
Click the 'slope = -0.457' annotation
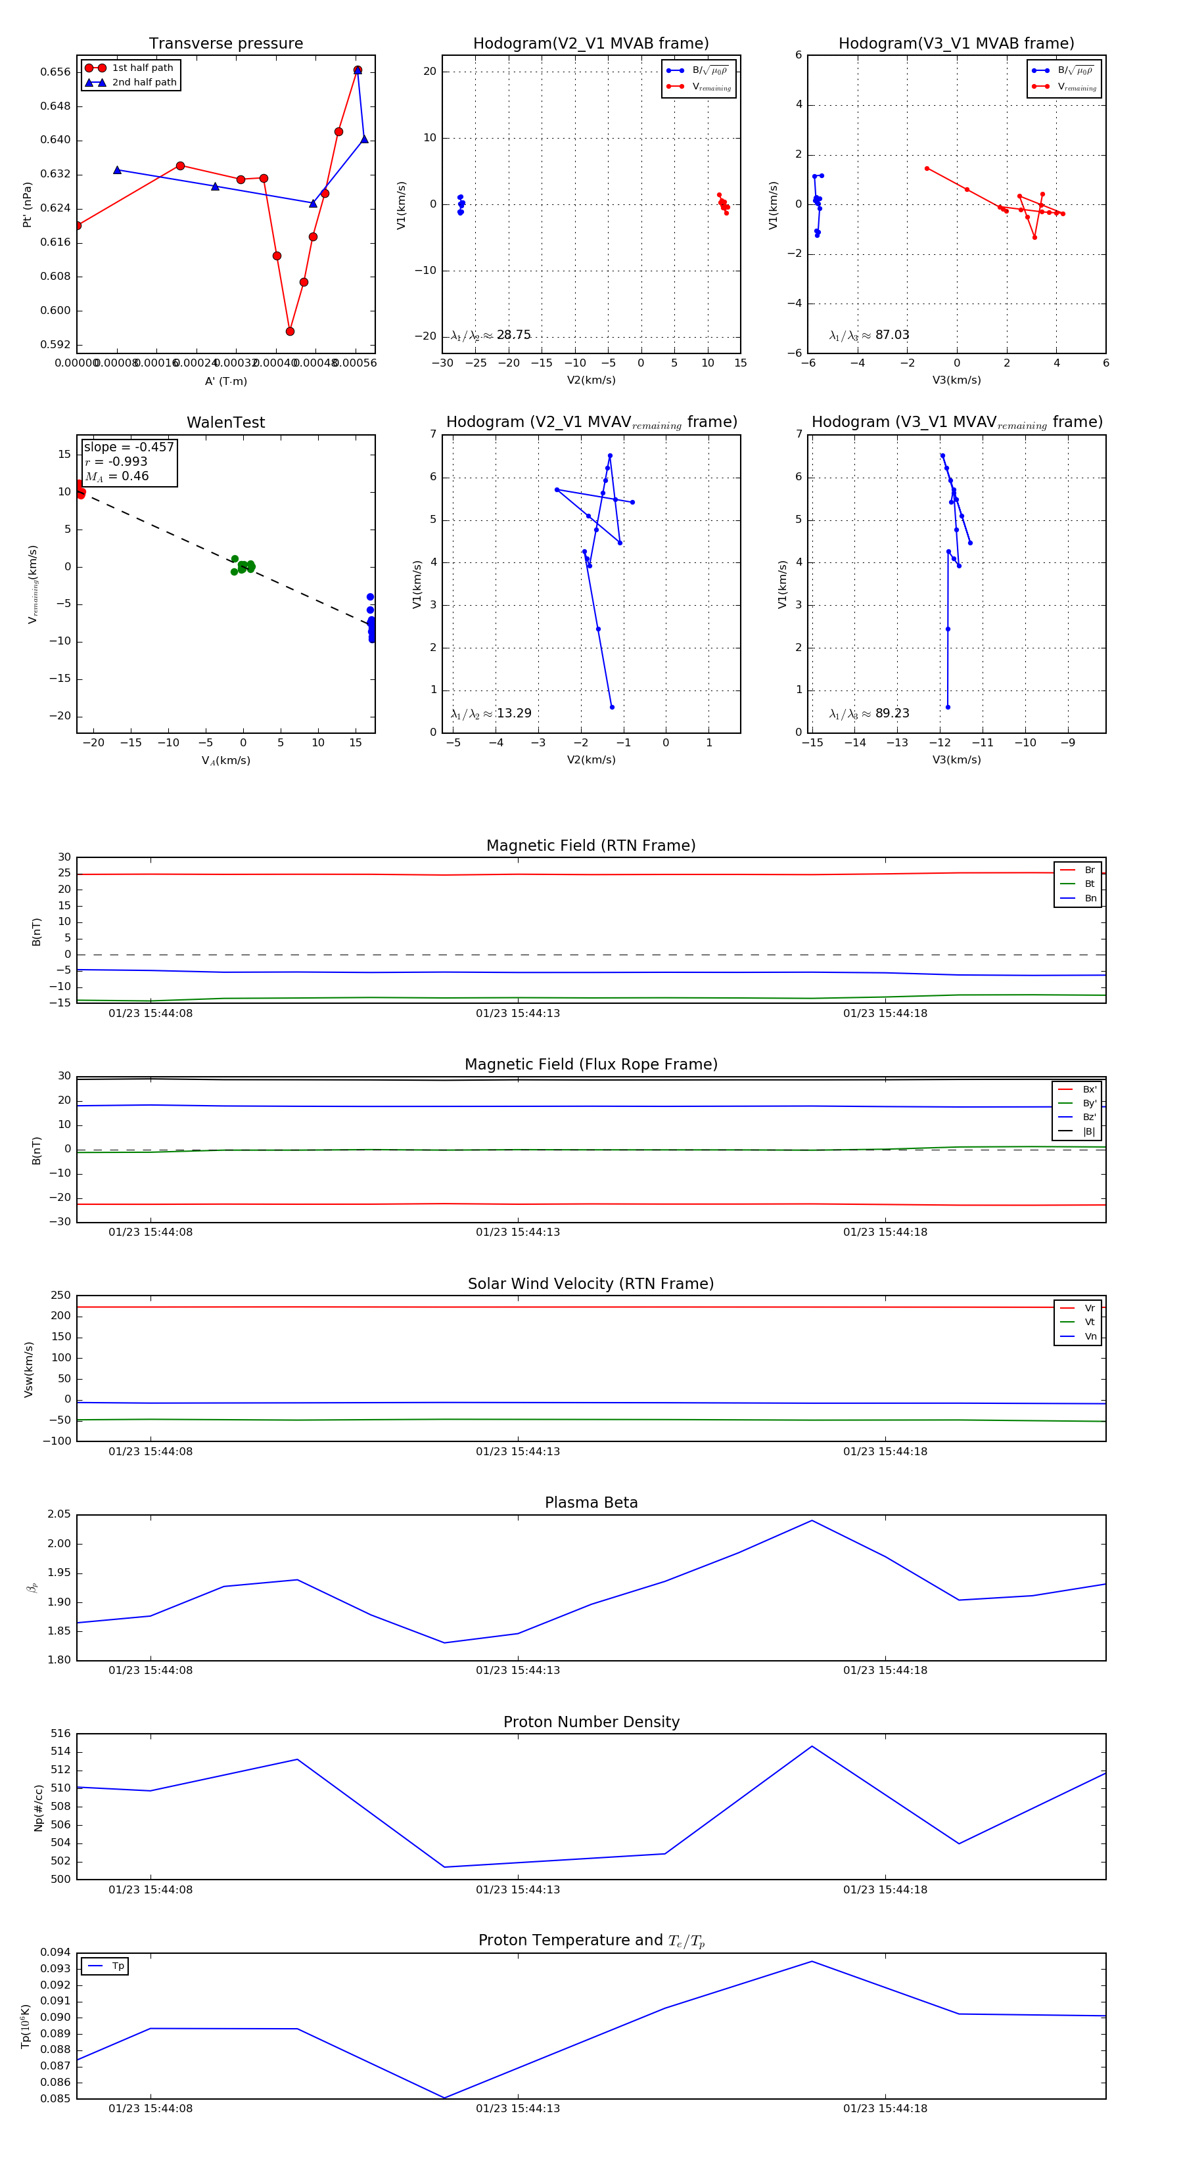point(129,447)
